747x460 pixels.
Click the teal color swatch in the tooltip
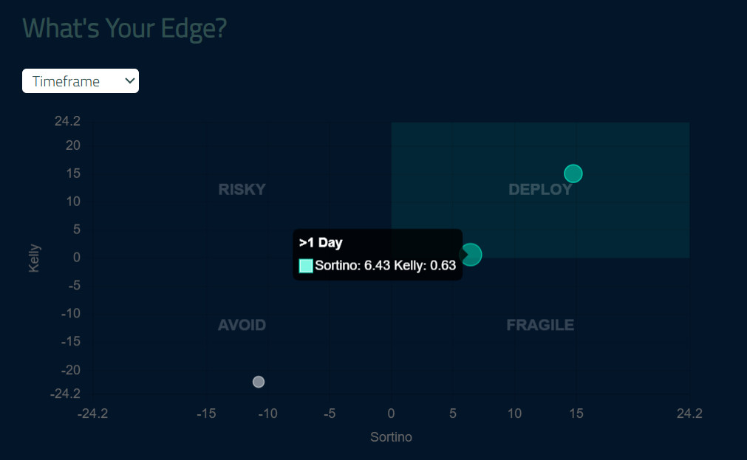306,266
